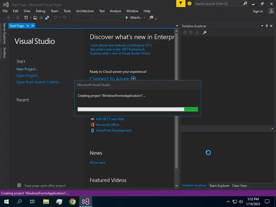Click the New Project... link
Viewport: 276px width, 207px height.
tap(27, 69)
